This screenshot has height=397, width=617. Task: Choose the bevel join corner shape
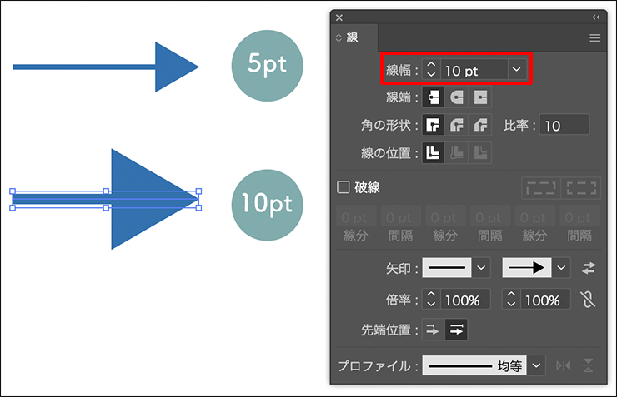(x=480, y=126)
